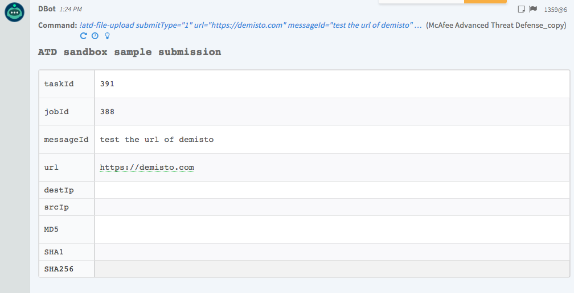
Task: Click the McAfee Advanced Threat Defense_copy label
Action: 496,26
